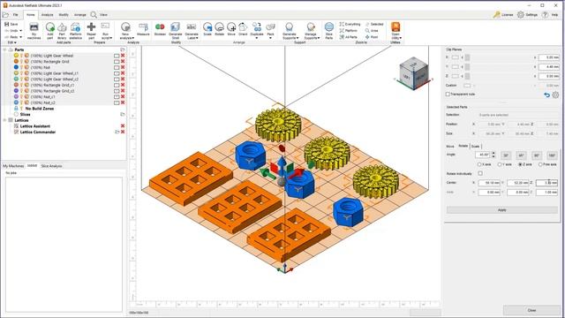Switch to the Modify ribbon tab
Screen dimensions: 565x318
click(64, 15)
